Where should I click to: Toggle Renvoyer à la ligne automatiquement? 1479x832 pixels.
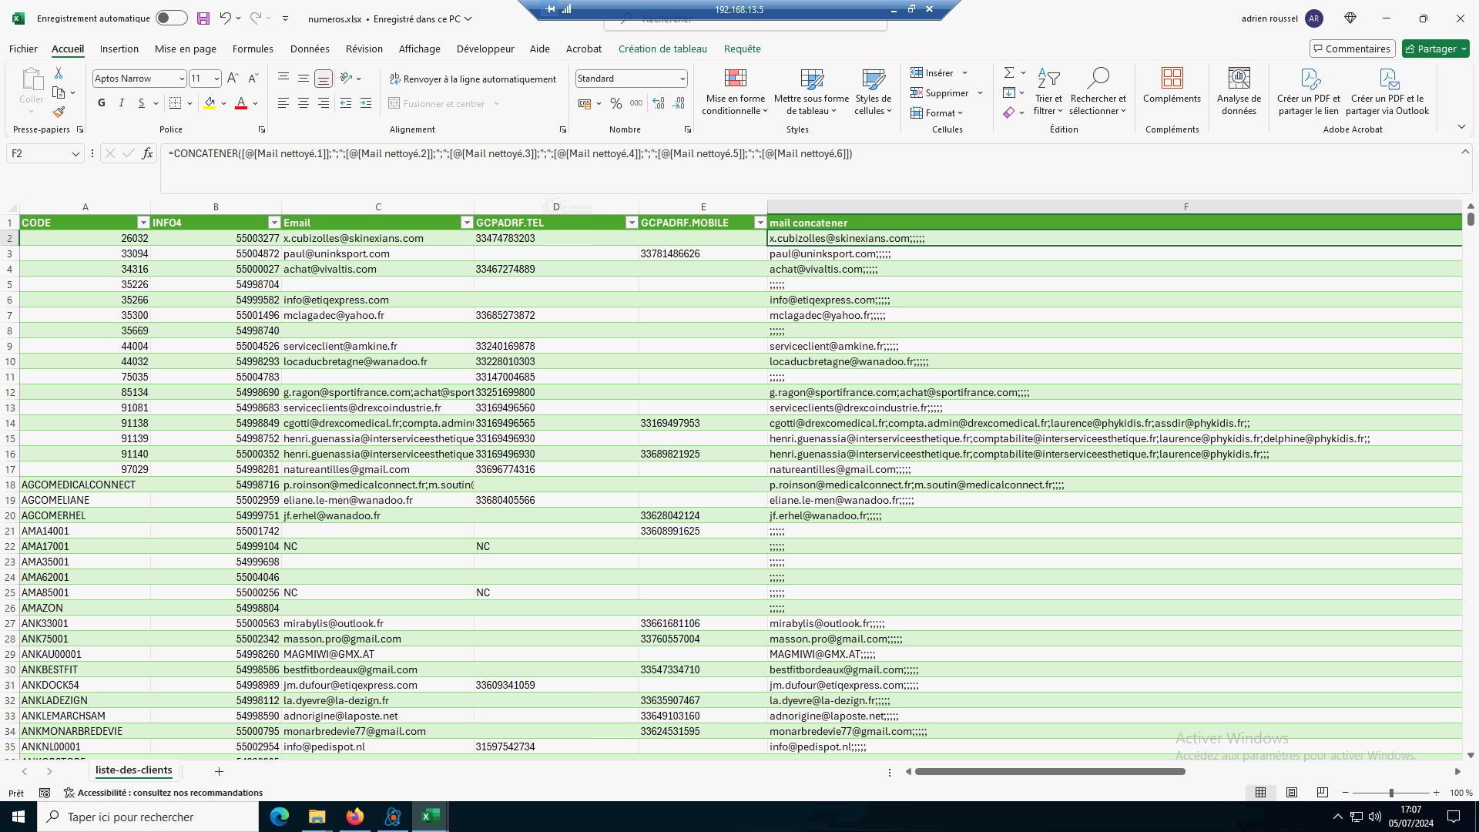[x=472, y=79]
